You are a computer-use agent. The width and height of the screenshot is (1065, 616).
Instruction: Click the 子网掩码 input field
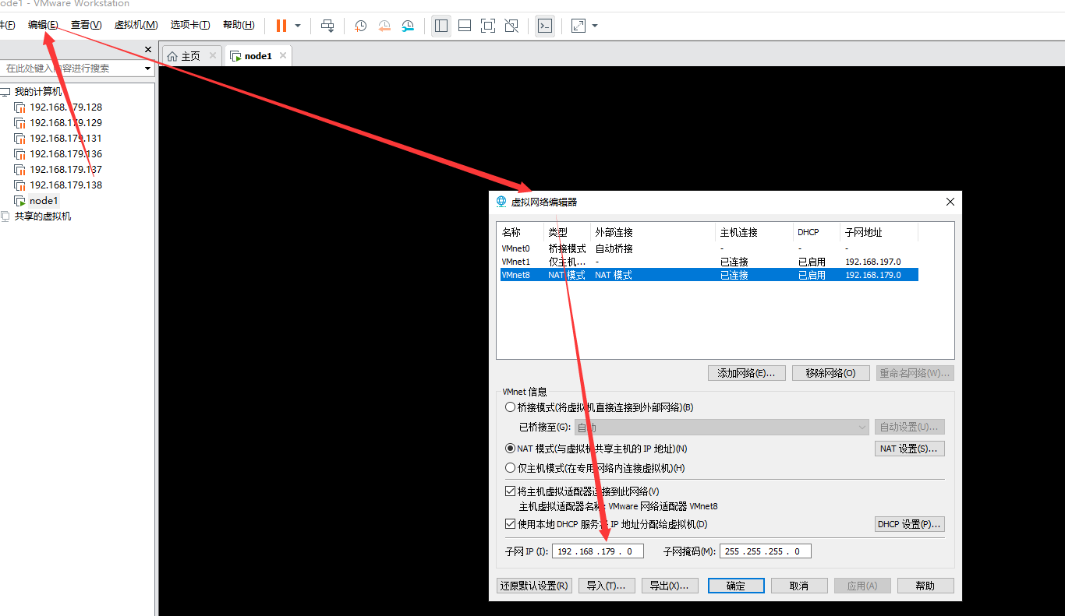click(766, 551)
